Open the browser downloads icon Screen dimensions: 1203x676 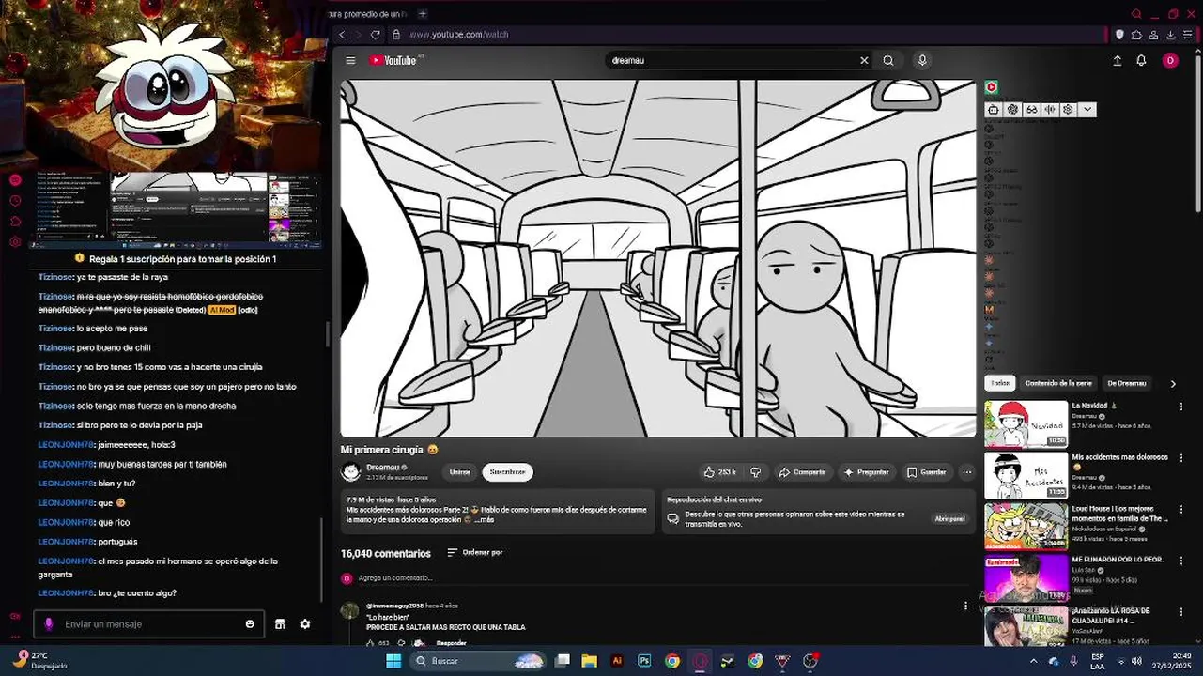click(x=1170, y=35)
